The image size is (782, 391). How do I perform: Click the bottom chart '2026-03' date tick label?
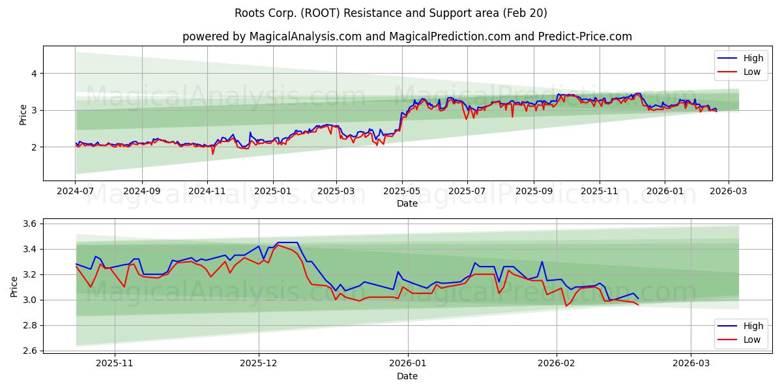click(691, 364)
